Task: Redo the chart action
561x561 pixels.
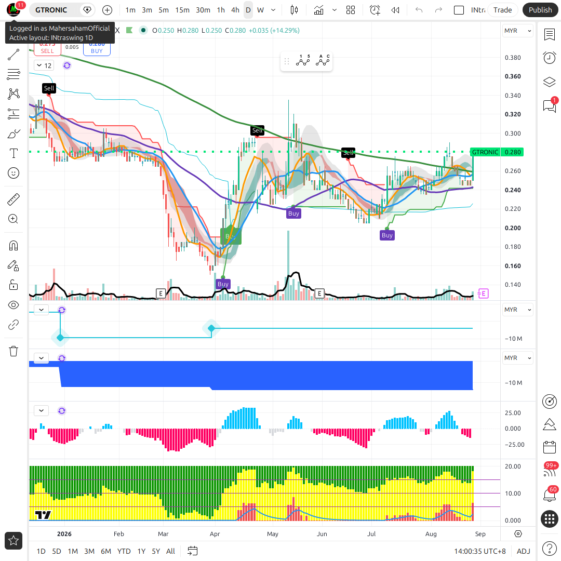Action: coord(438,10)
